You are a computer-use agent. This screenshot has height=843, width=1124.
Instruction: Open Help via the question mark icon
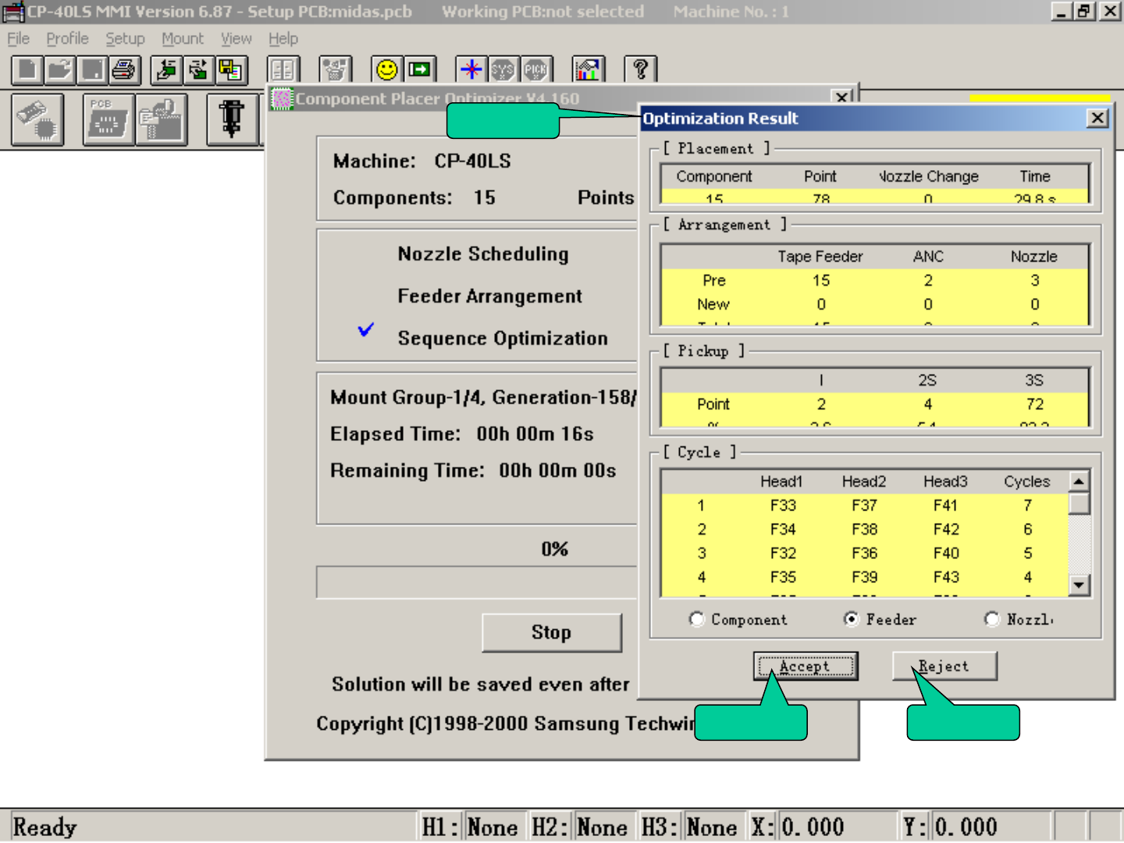640,70
